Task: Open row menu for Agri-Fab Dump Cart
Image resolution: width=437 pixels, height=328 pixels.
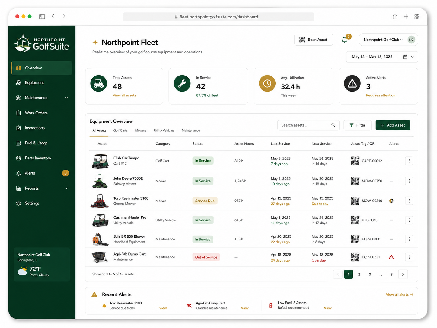Action: pyautogui.click(x=409, y=257)
